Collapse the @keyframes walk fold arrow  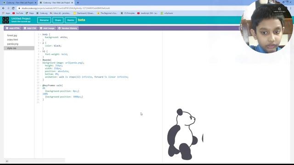[x=40, y=85]
